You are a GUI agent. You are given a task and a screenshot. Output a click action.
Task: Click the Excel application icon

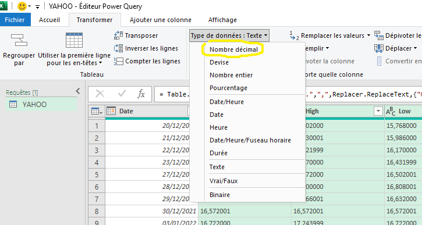click(x=3, y=5)
